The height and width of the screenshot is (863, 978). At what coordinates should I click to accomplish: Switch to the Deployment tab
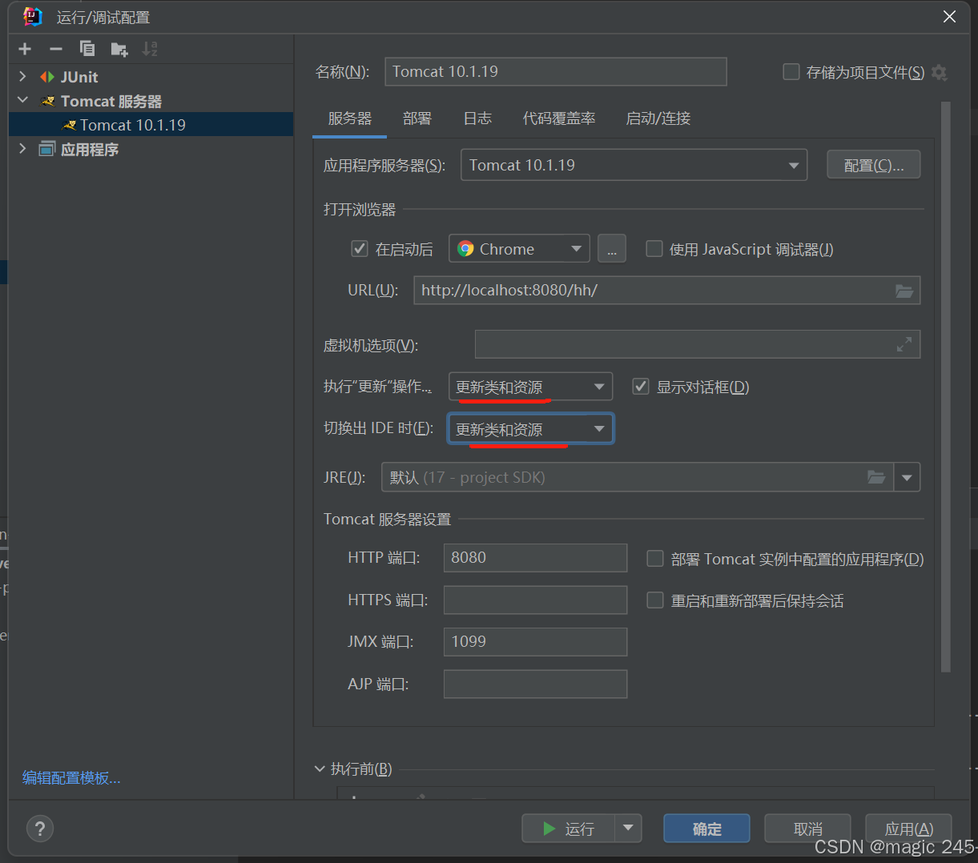click(417, 118)
